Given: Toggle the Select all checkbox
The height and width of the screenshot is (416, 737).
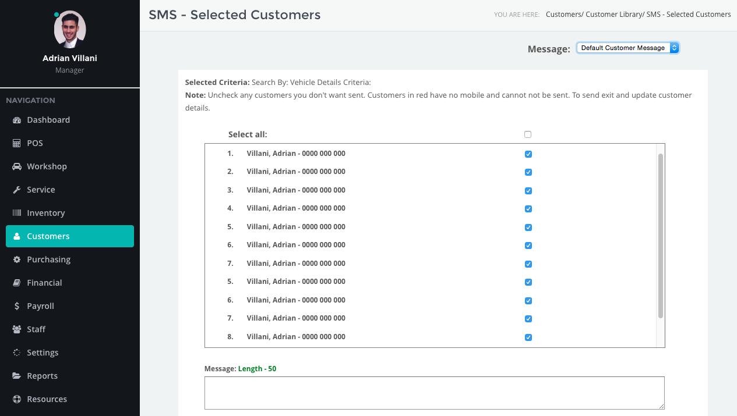Looking at the screenshot, I should (528, 134).
